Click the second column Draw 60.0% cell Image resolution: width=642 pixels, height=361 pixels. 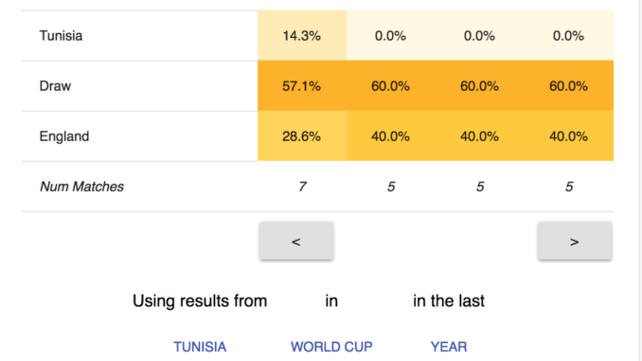(x=391, y=86)
